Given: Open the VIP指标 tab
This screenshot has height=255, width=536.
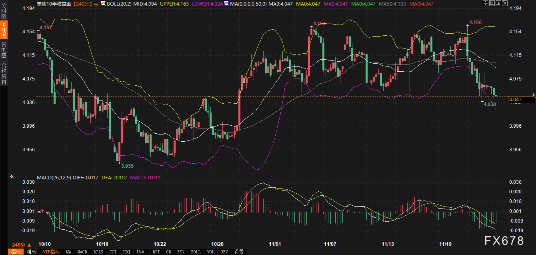Looking at the screenshot, I should click(x=51, y=252).
